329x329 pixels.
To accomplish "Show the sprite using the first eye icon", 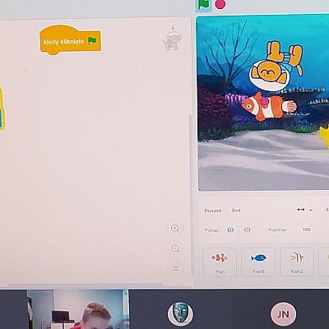I will 230,229.
